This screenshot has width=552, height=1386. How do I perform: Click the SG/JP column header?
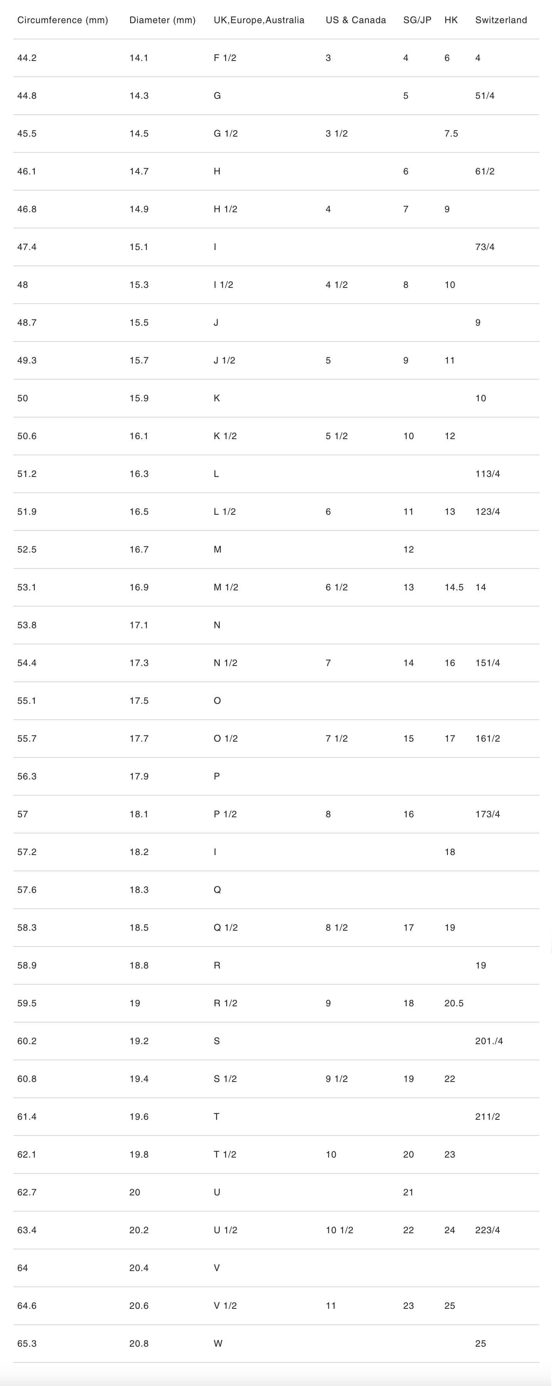[x=417, y=20]
